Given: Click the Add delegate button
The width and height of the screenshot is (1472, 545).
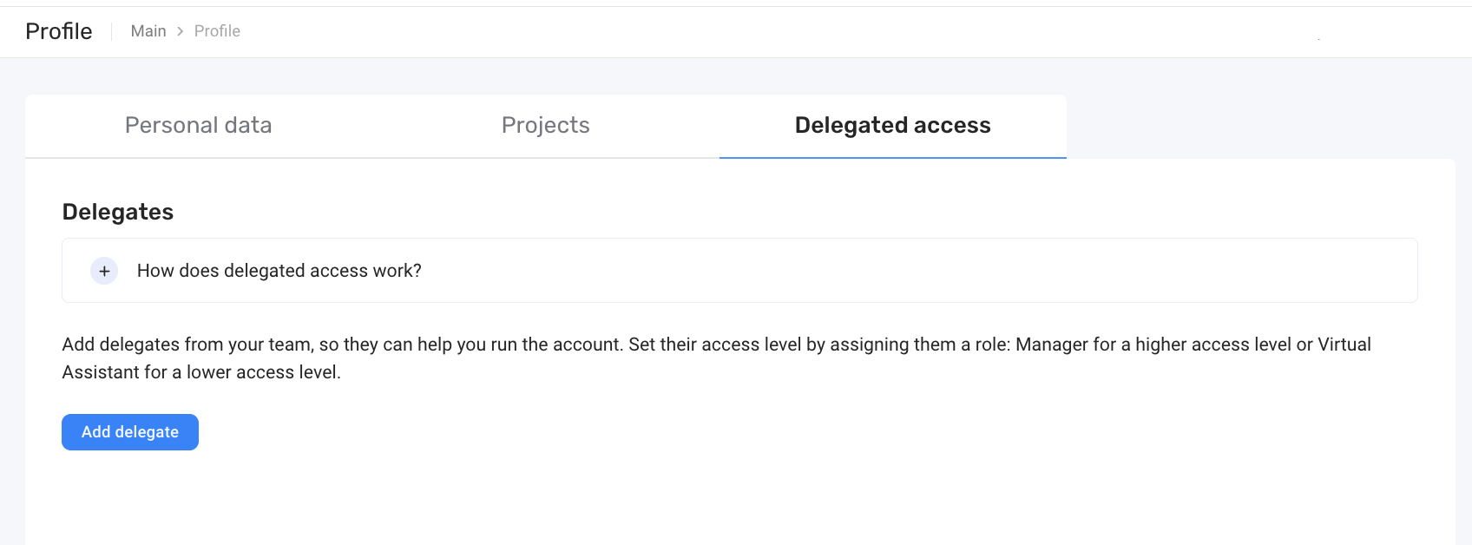Looking at the screenshot, I should [130, 432].
